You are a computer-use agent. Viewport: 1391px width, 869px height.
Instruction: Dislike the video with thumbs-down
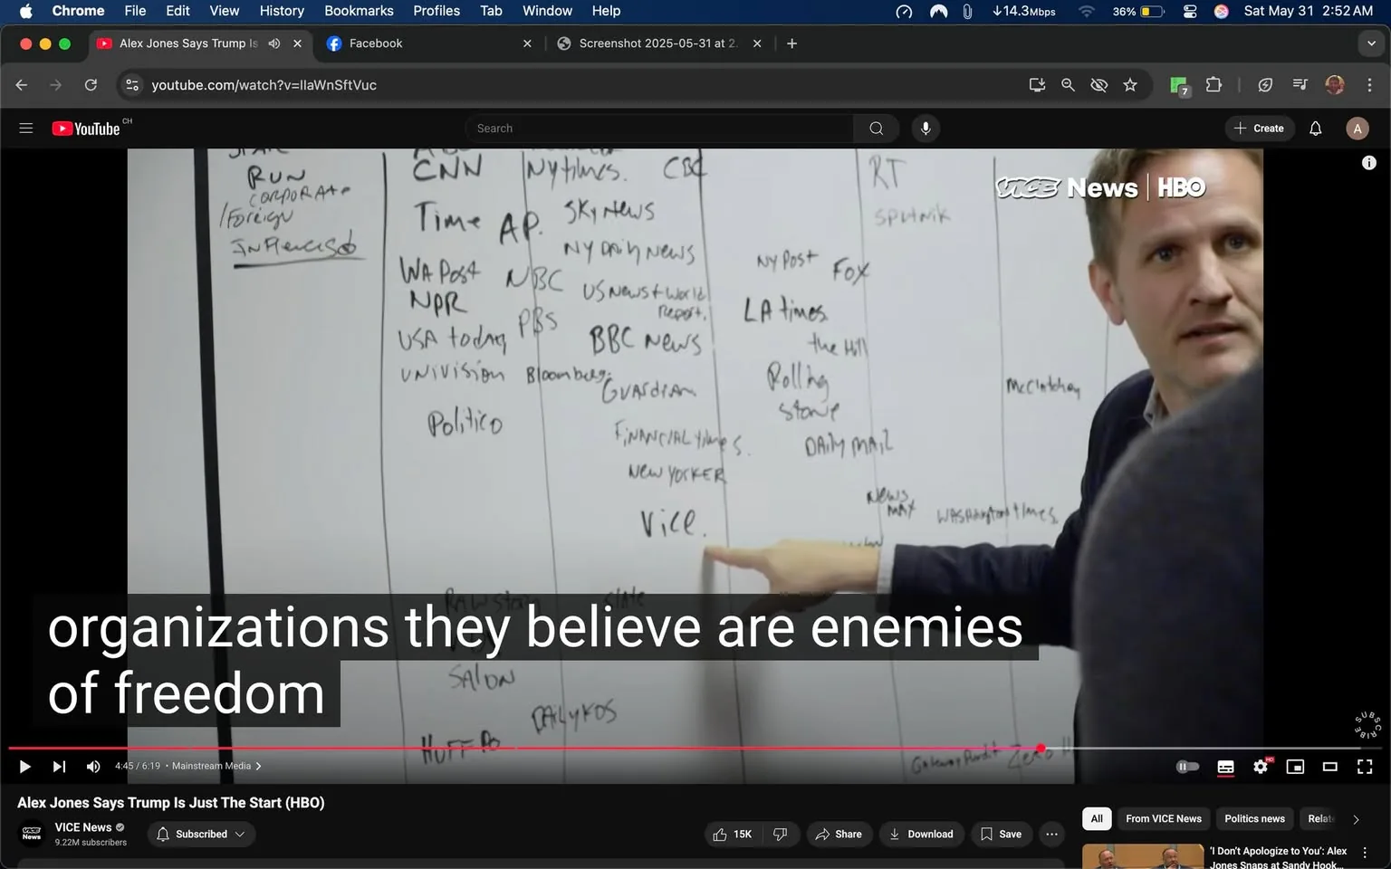[780, 834]
